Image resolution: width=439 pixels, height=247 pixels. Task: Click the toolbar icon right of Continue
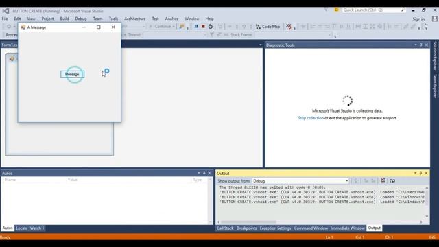[x=182, y=26]
